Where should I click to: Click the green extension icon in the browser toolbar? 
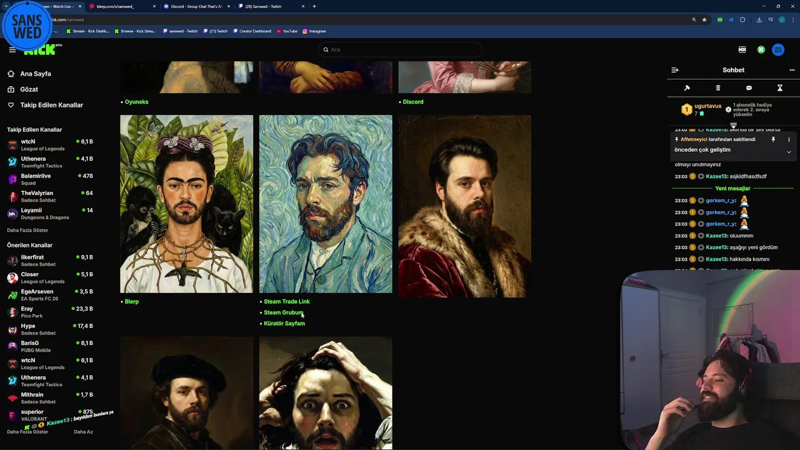click(720, 19)
